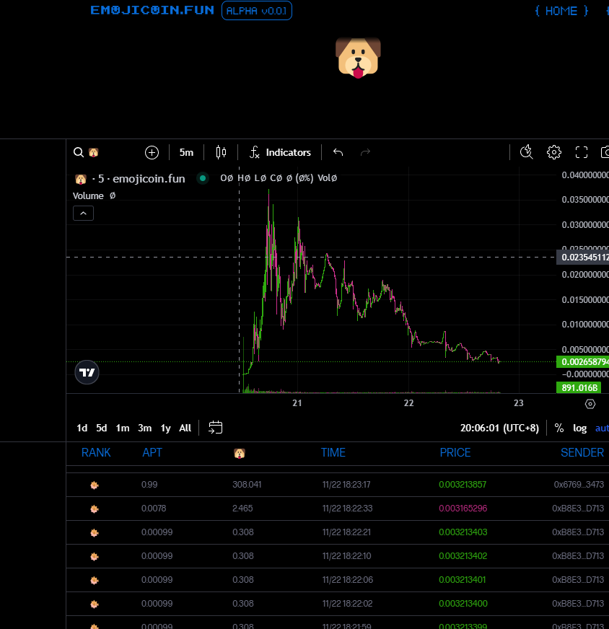Redo the chart action
Image resolution: width=609 pixels, height=629 pixels.
click(365, 152)
